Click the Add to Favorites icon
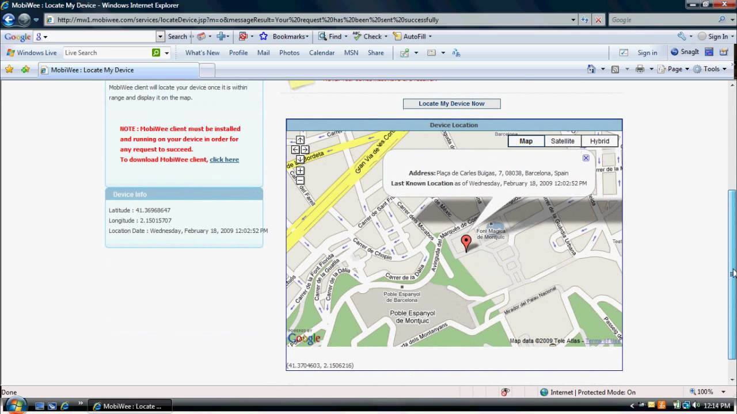This screenshot has height=414, width=737. point(25,70)
